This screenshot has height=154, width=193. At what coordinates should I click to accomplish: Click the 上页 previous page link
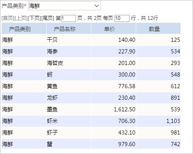click(21, 18)
